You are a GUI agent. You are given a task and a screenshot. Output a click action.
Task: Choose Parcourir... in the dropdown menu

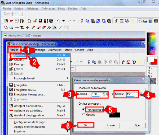pos(39,64)
